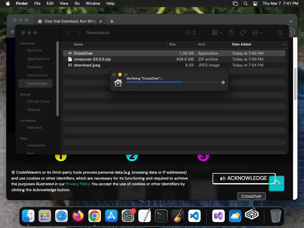This screenshot has width=304, height=228.
Task: Expand browser tab list chevron
Action: click(x=291, y=21)
